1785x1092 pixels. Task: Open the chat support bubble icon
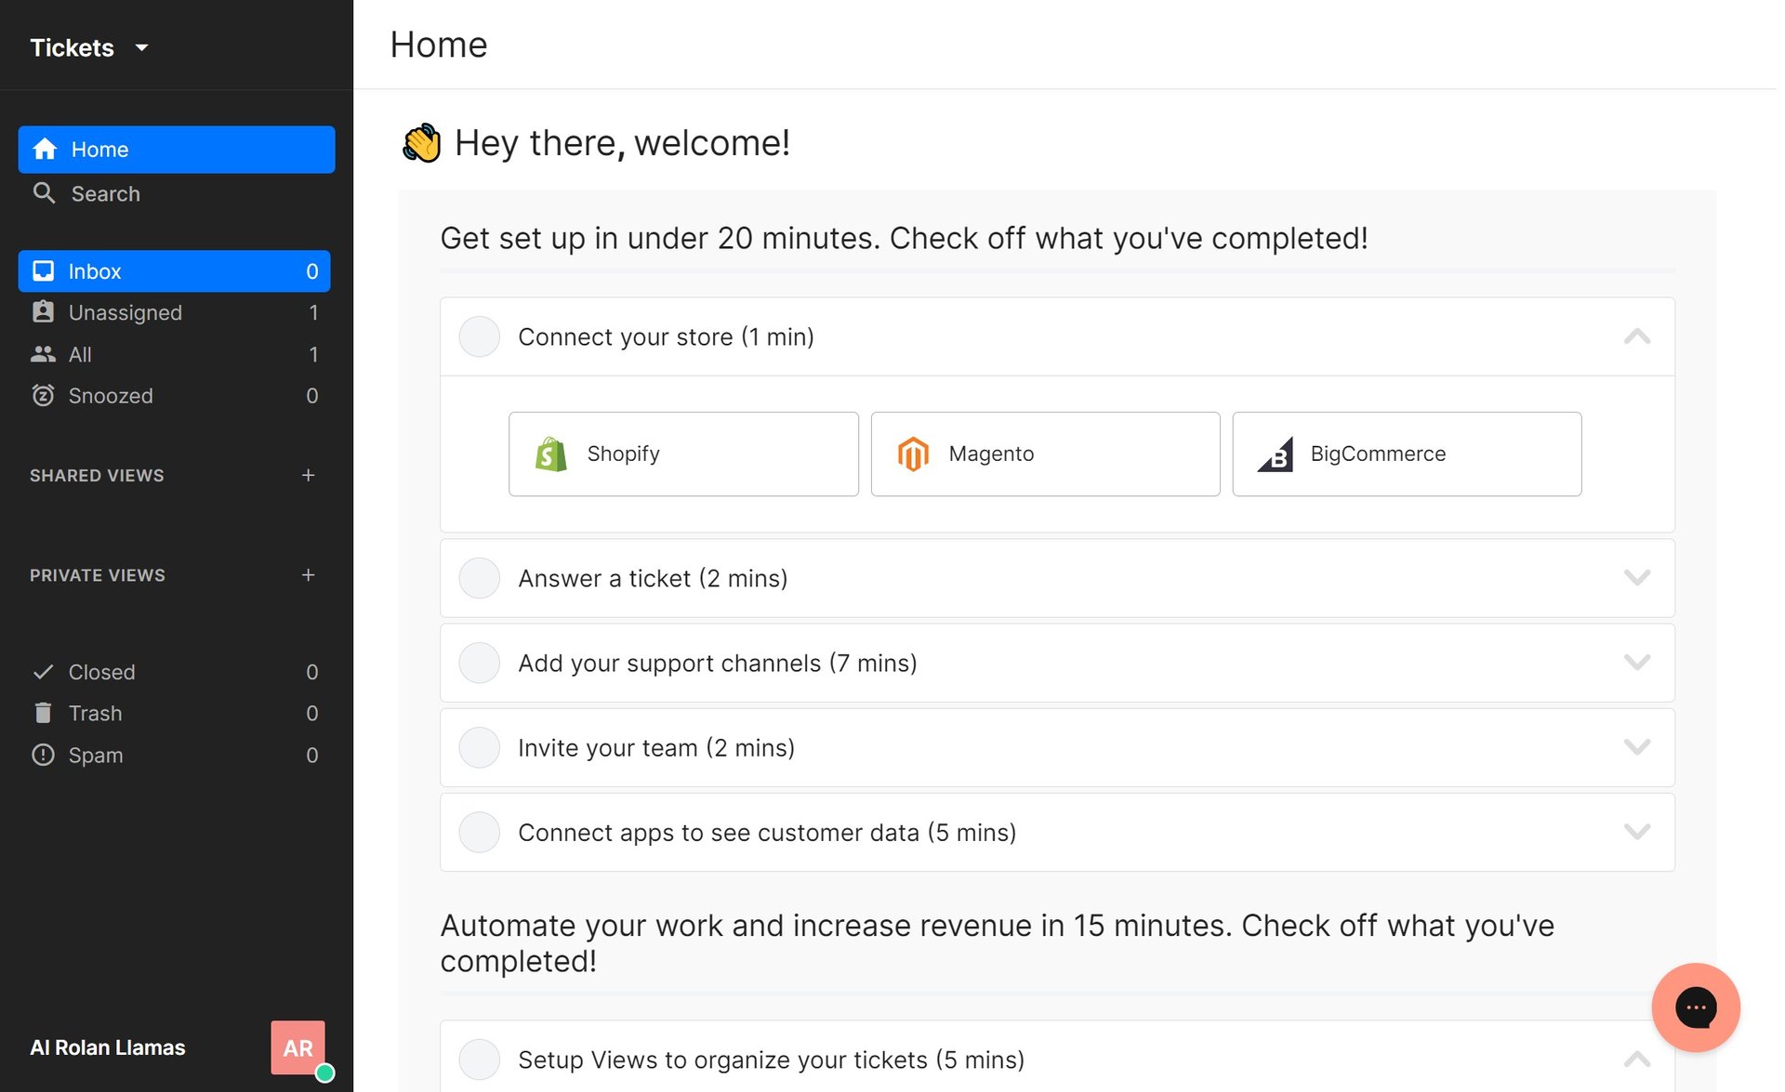point(1695,1007)
